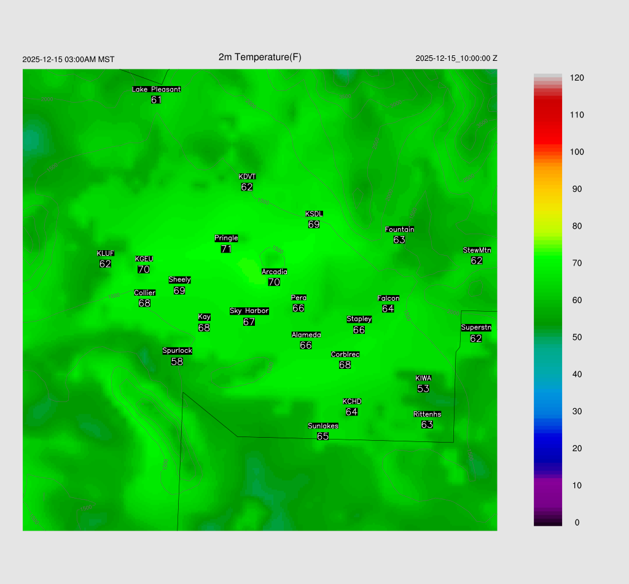629x584 pixels.
Task: Select the KIWA station reading of 53
Action: 423,389
